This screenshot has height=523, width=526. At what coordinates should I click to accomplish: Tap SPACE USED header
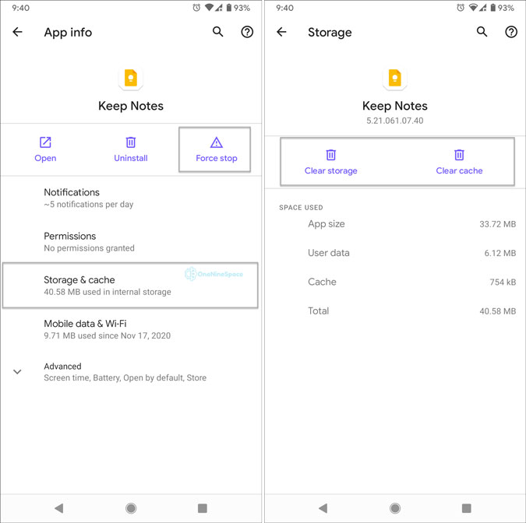pyautogui.click(x=301, y=208)
